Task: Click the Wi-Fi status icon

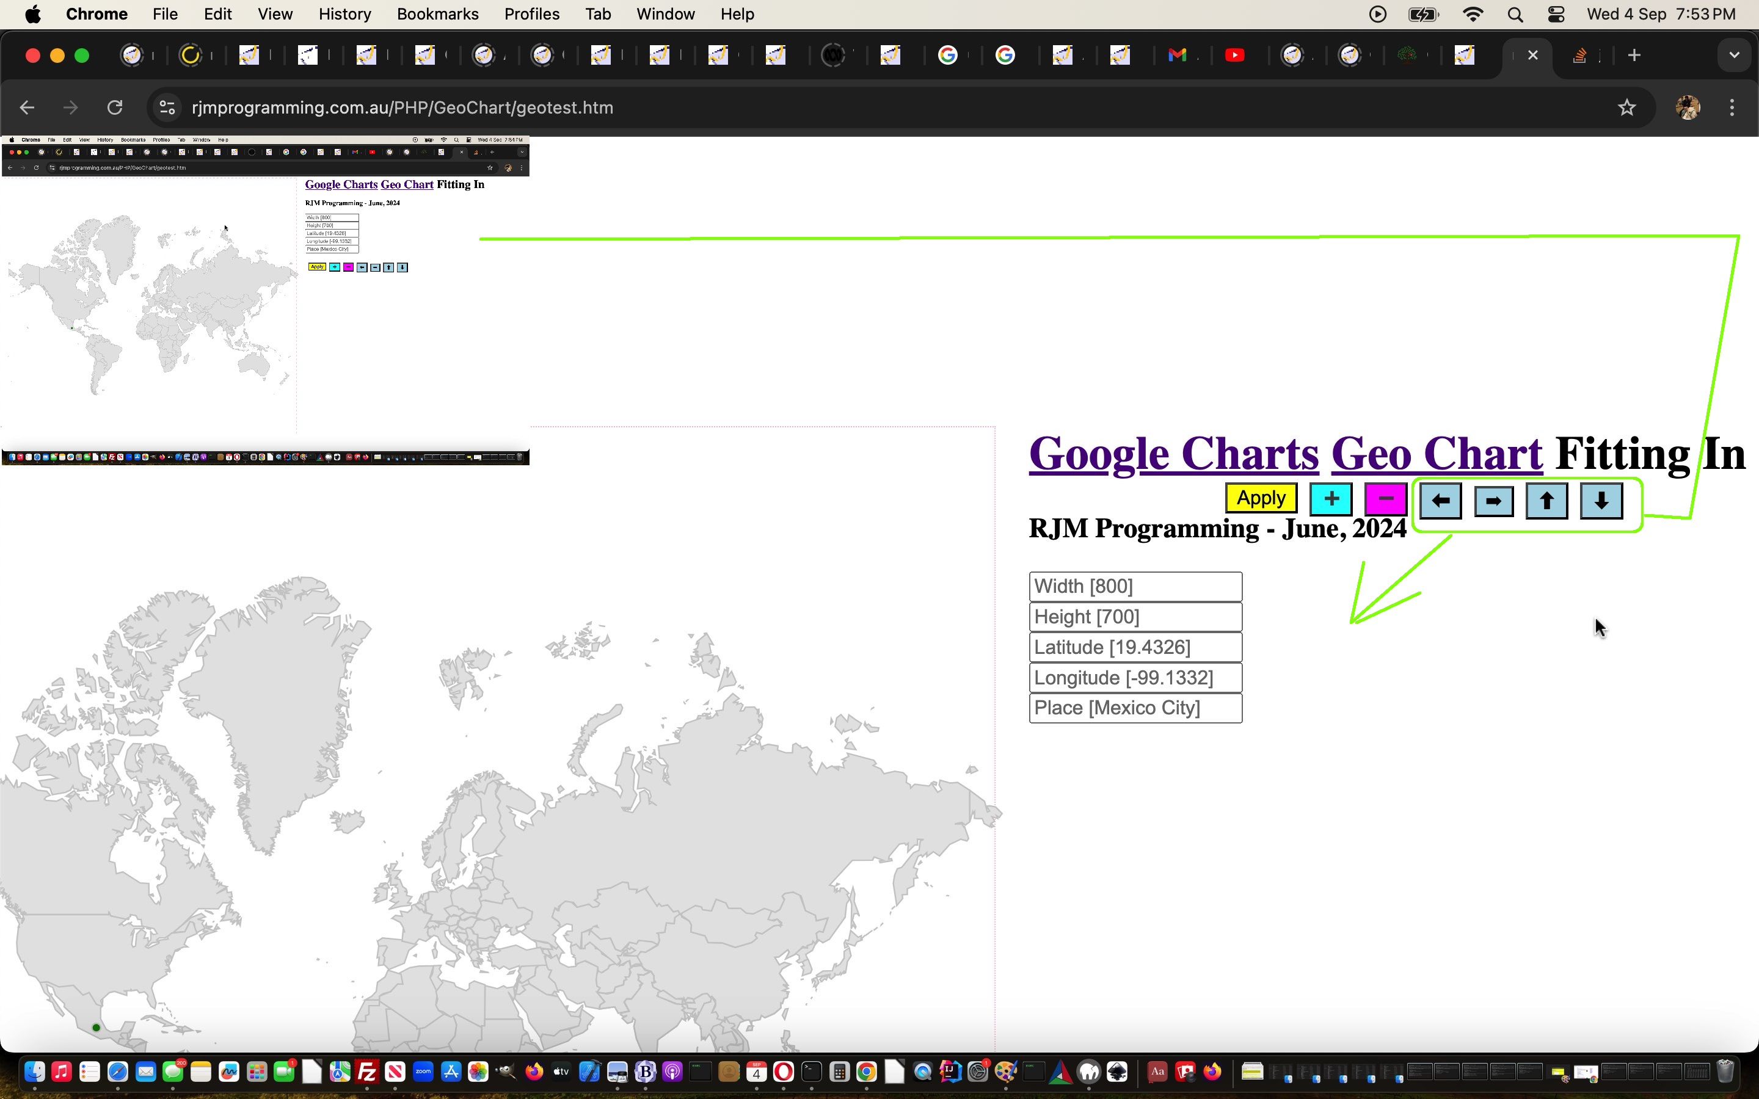Action: coord(1473,15)
